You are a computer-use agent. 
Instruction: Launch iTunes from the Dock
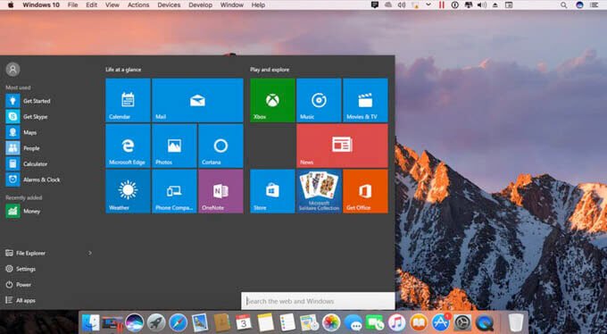397,322
